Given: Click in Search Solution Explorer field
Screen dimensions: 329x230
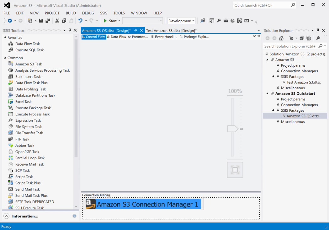Looking at the screenshot, I should (290, 46).
